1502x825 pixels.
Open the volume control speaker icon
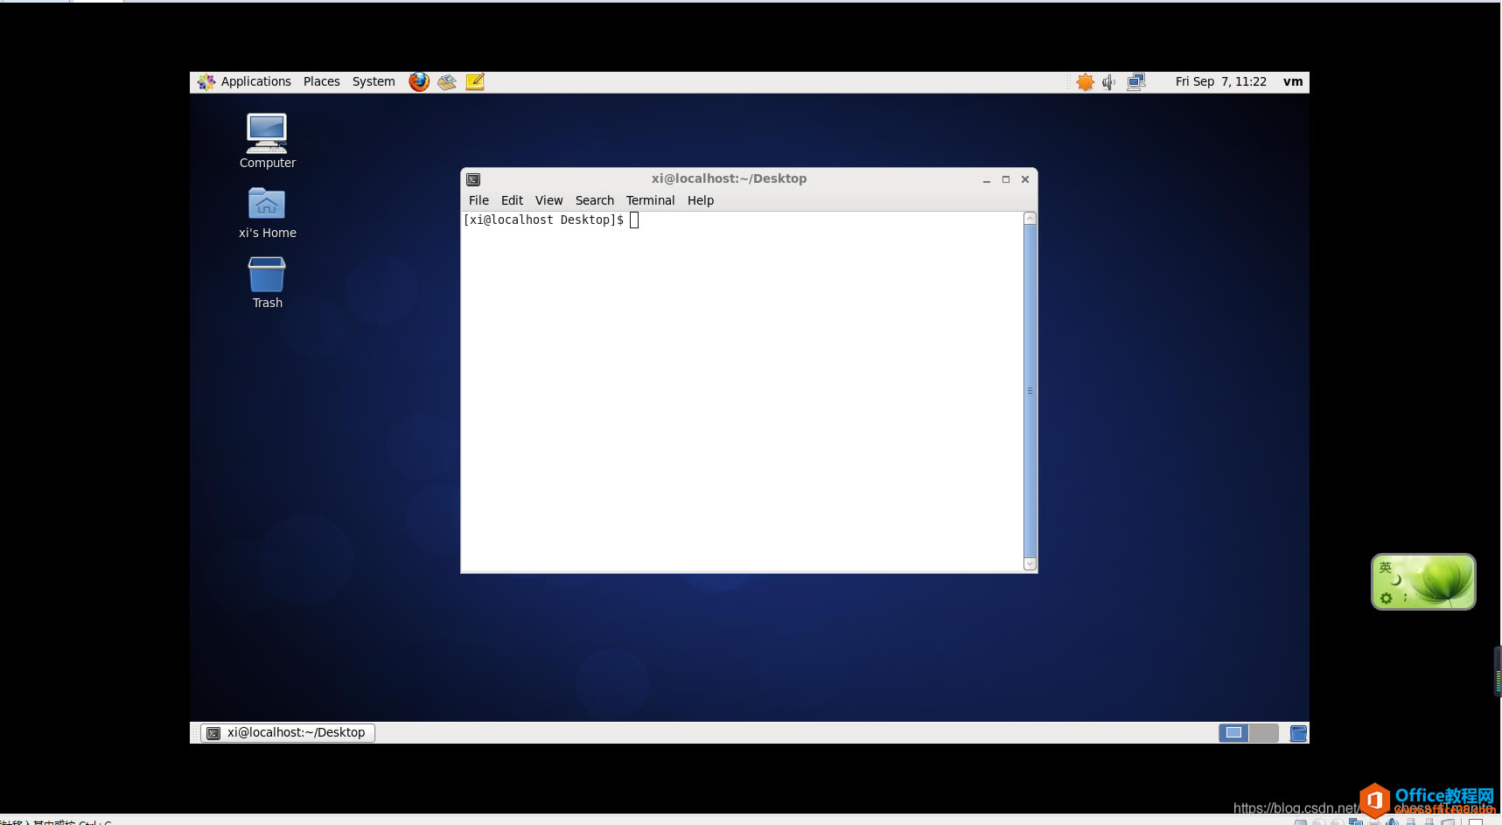pyautogui.click(x=1109, y=81)
